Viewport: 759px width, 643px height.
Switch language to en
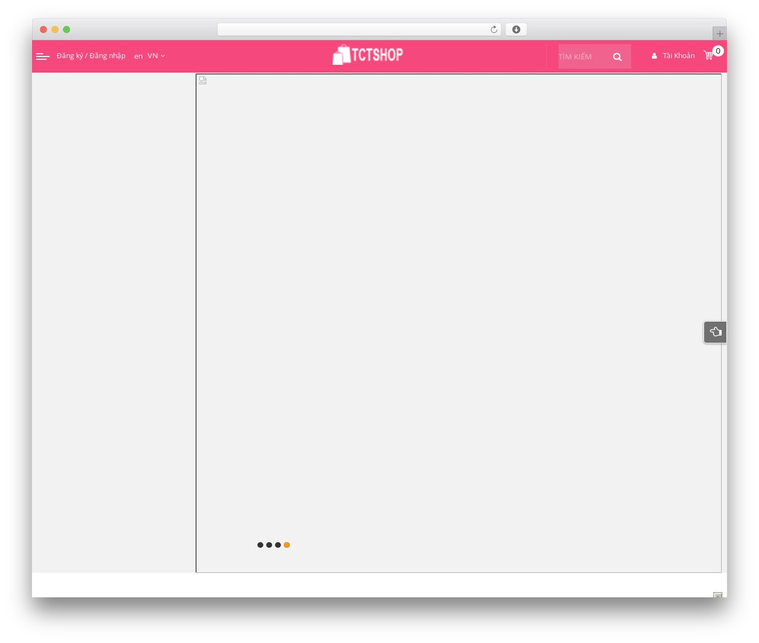138,56
